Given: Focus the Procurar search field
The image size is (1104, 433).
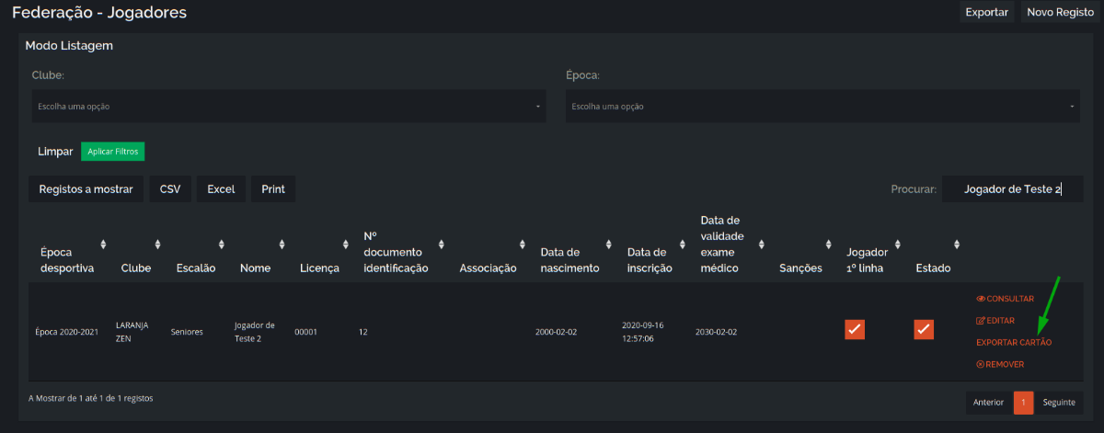Looking at the screenshot, I should tap(1012, 189).
